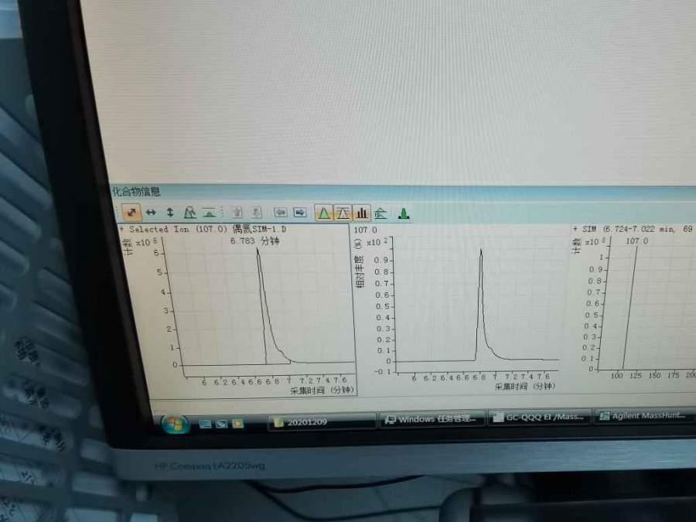Go to next compound right arrow icon

tap(299, 212)
